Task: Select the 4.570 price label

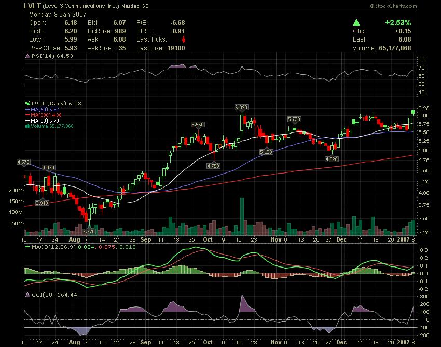Action: click(x=23, y=162)
